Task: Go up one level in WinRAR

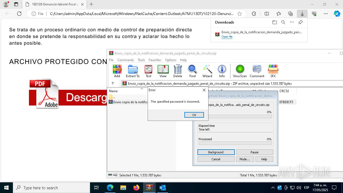Action: [x=113, y=83]
